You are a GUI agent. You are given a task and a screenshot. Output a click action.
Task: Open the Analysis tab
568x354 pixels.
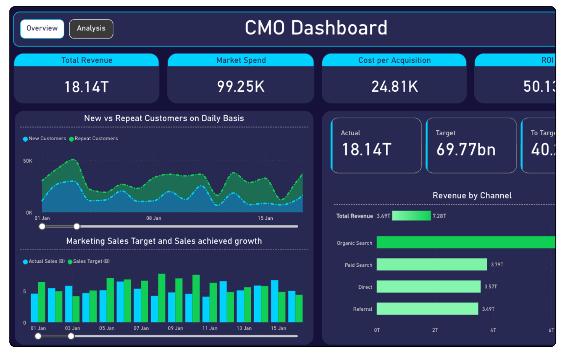(91, 29)
